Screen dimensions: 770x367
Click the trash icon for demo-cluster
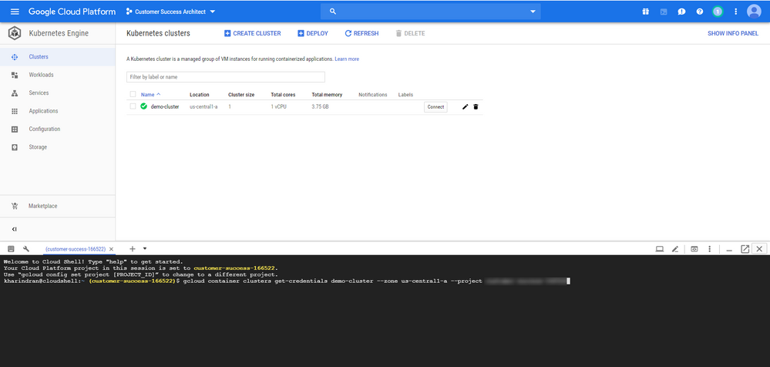(476, 106)
